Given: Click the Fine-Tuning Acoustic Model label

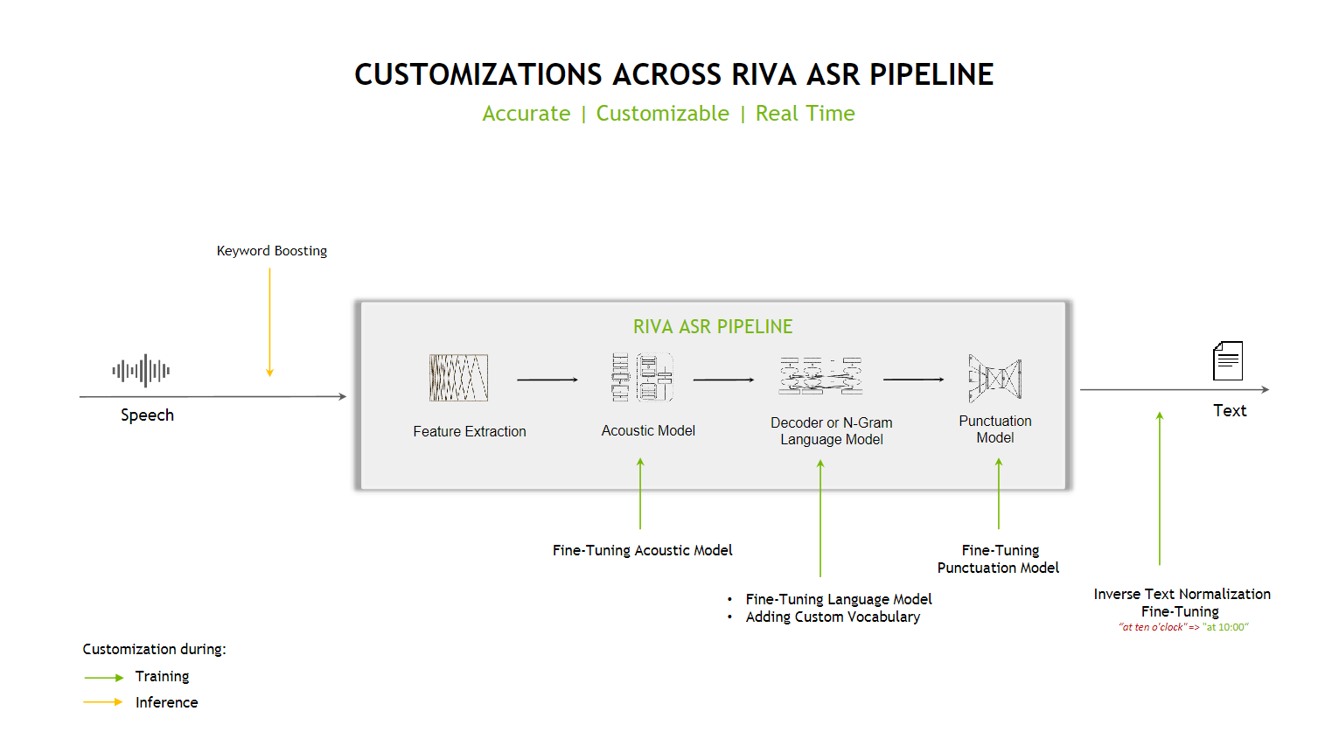Looking at the screenshot, I should click(x=642, y=550).
